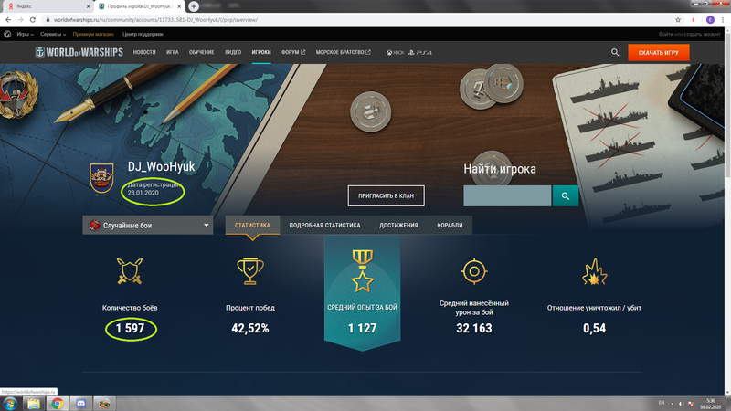Open the МОРСКОЕ БРАТСТВО link
The image size is (731, 411).
point(344,52)
